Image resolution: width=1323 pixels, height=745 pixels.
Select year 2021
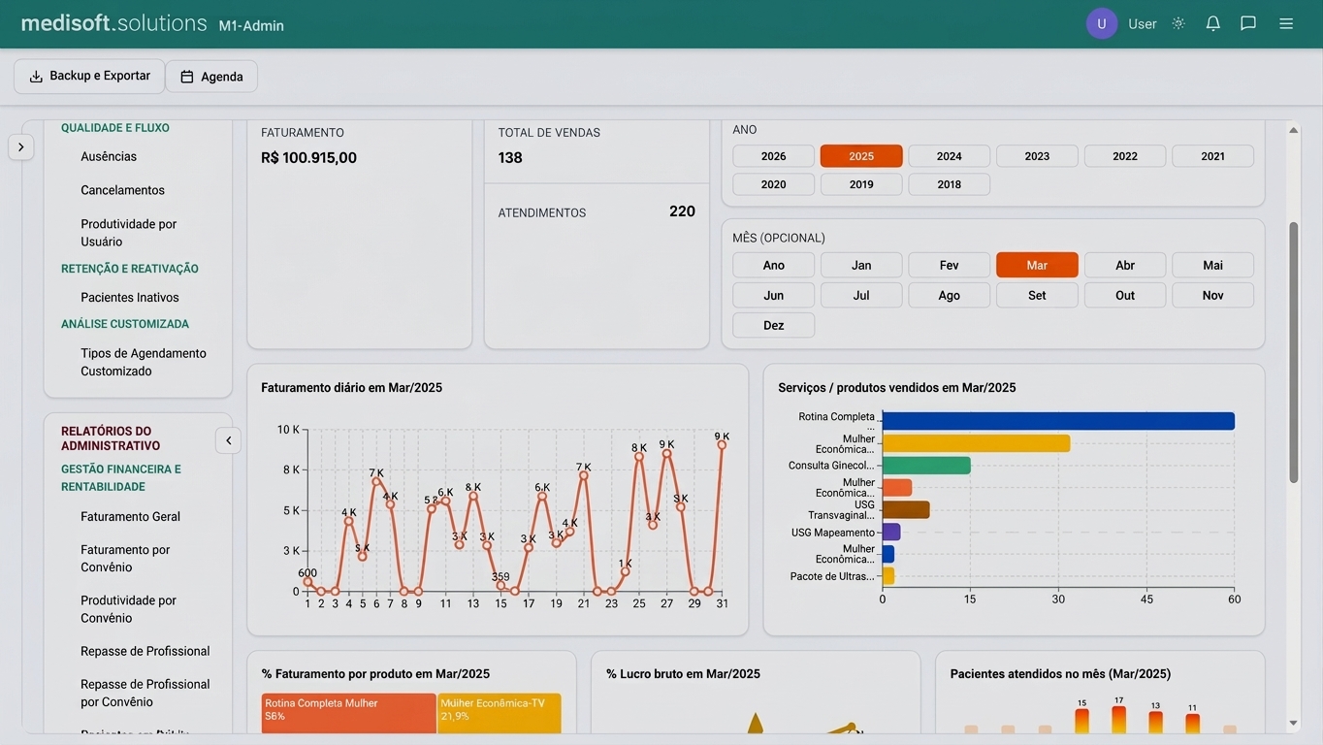[x=1213, y=156]
